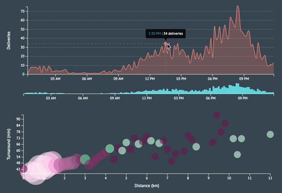Click the 70 gridline label on deliveries axis

(x=23, y=11)
